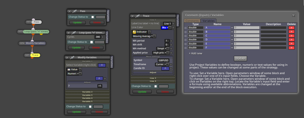Click Update in the Modify Variables window

pyautogui.click(x=76, y=112)
